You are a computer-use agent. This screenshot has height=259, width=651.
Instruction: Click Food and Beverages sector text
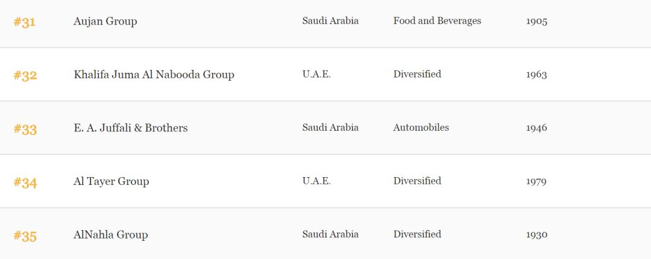click(437, 20)
